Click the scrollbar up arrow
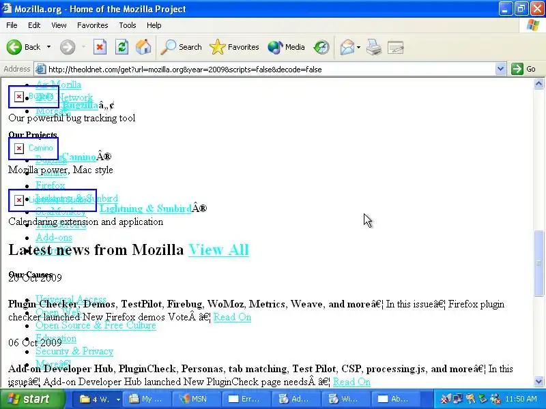The width and height of the screenshot is (546, 409). pyautogui.click(x=538, y=84)
